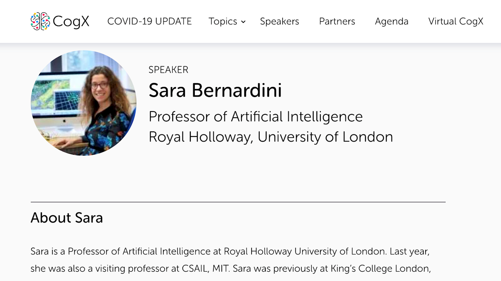This screenshot has width=501, height=281.
Task: Click the CogX brain logo icon
Action: (x=40, y=21)
